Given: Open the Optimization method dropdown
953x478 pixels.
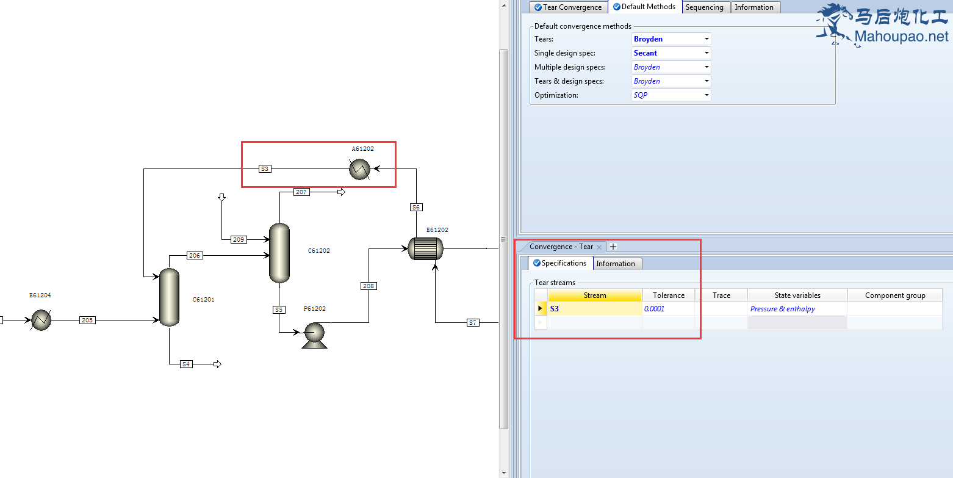Looking at the screenshot, I should click(707, 95).
